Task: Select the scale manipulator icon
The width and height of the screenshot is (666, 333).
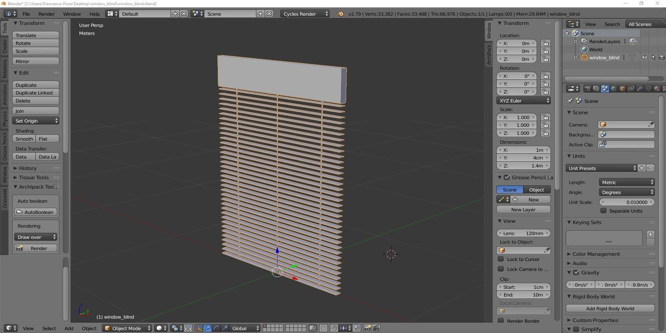Action: (x=225, y=328)
